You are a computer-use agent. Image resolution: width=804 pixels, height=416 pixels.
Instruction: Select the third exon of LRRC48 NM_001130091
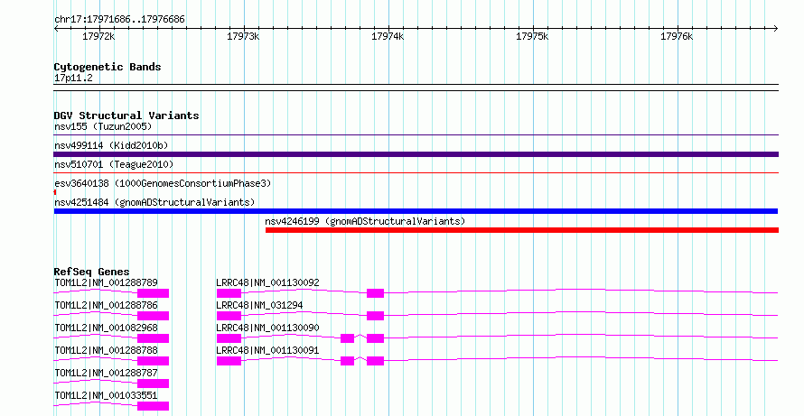pos(375,361)
